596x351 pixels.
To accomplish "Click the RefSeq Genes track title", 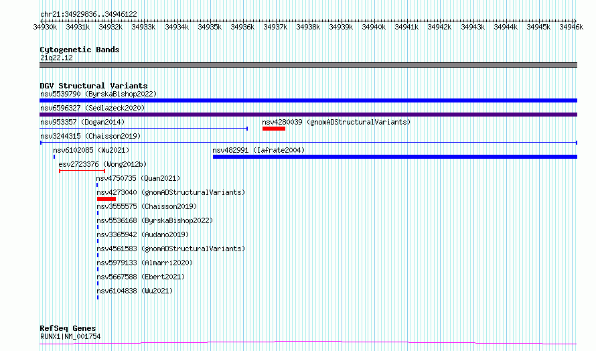I will pyautogui.click(x=68, y=328).
